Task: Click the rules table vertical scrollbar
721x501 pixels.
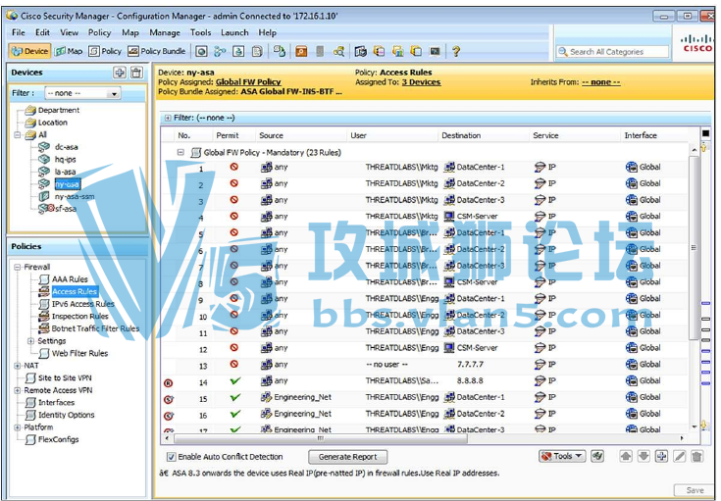Action: pyautogui.click(x=694, y=248)
